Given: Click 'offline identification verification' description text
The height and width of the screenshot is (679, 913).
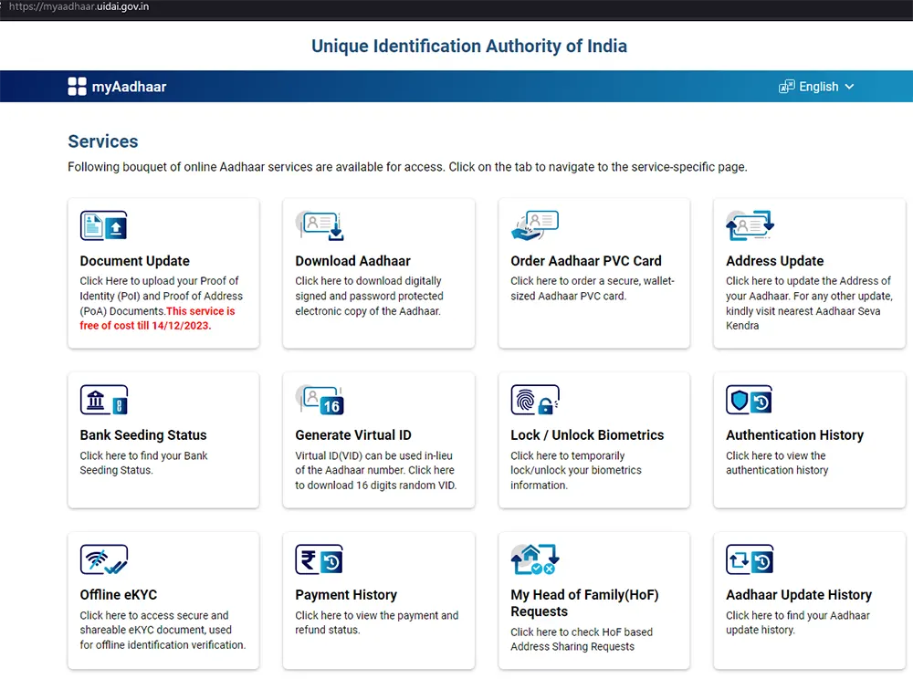Looking at the screenshot, I should (163, 644).
